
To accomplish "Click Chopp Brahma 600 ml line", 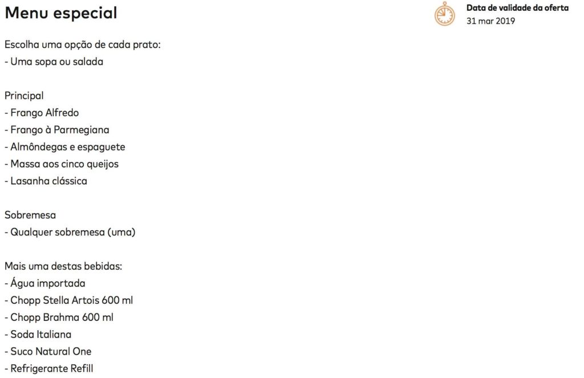I will 59,318.
